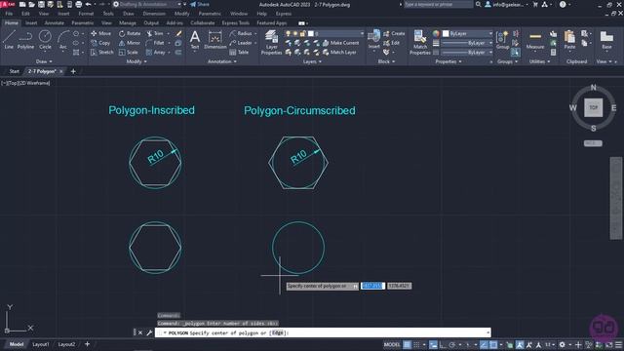Switch to the Layout1 tab
Image resolution: width=624 pixels, height=351 pixels.
41,344
